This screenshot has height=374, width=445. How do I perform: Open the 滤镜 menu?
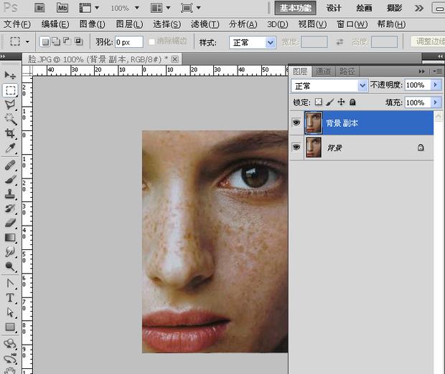tap(204, 24)
